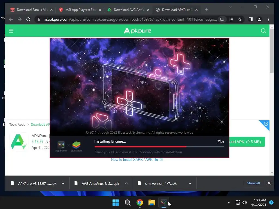Click the share page icon

(x=231, y=19)
